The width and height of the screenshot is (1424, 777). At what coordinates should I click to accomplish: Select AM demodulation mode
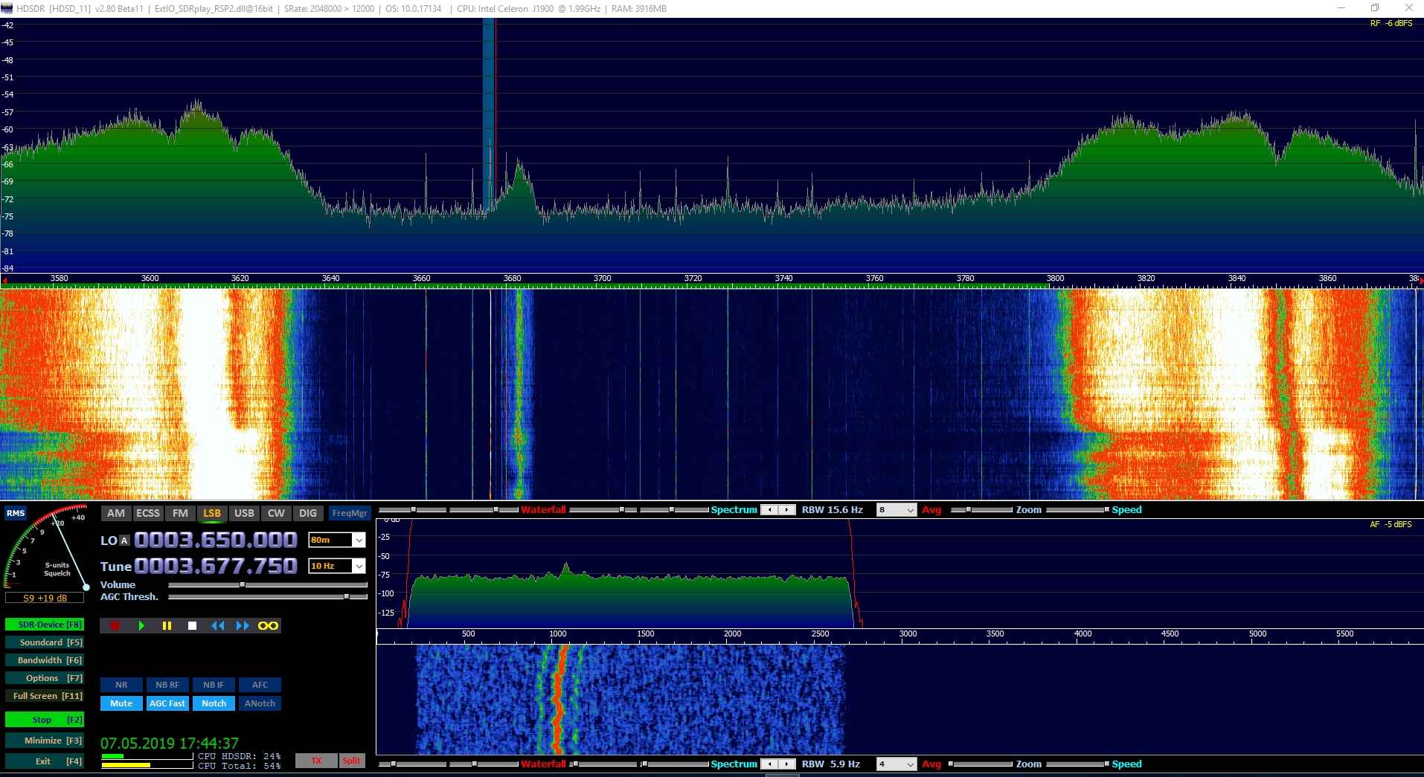pyautogui.click(x=116, y=513)
